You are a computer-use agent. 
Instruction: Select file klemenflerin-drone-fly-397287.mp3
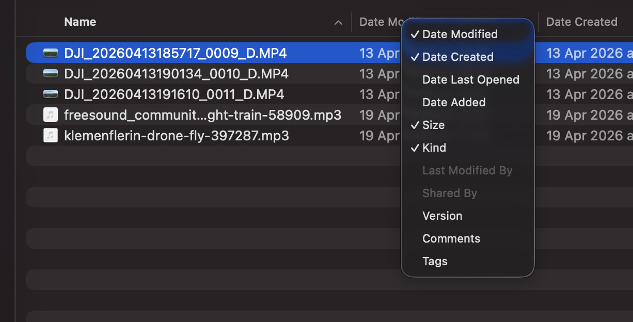click(177, 136)
